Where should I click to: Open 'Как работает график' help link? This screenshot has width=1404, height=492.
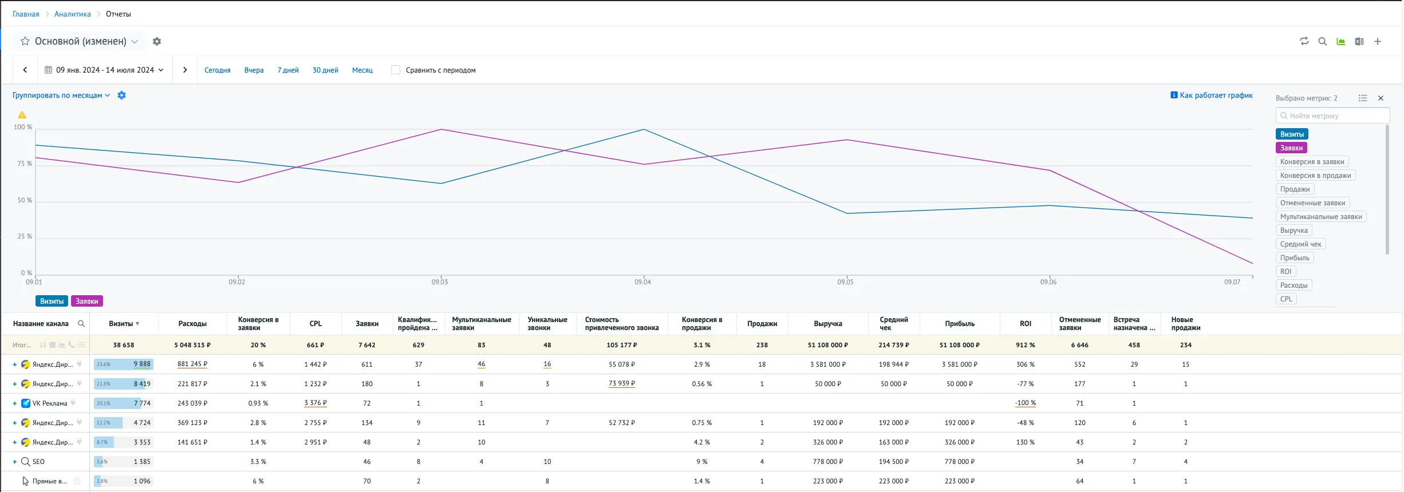pyautogui.click(x=1212, y=96)
